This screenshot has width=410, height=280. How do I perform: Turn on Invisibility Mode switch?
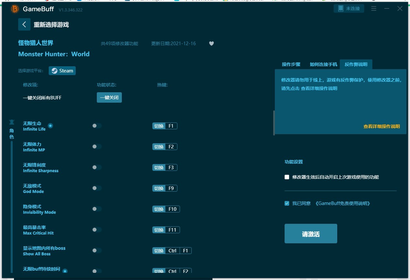96,209
